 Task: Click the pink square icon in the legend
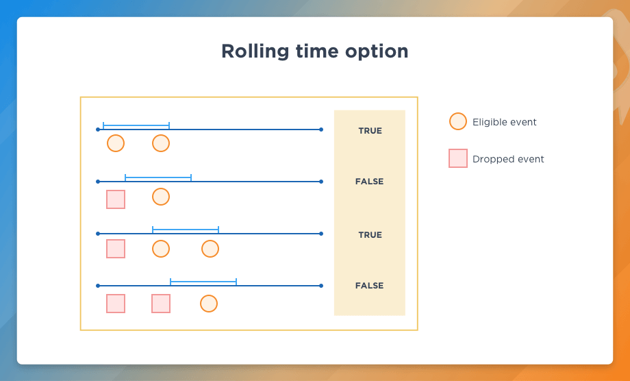(x=458, y=158)
